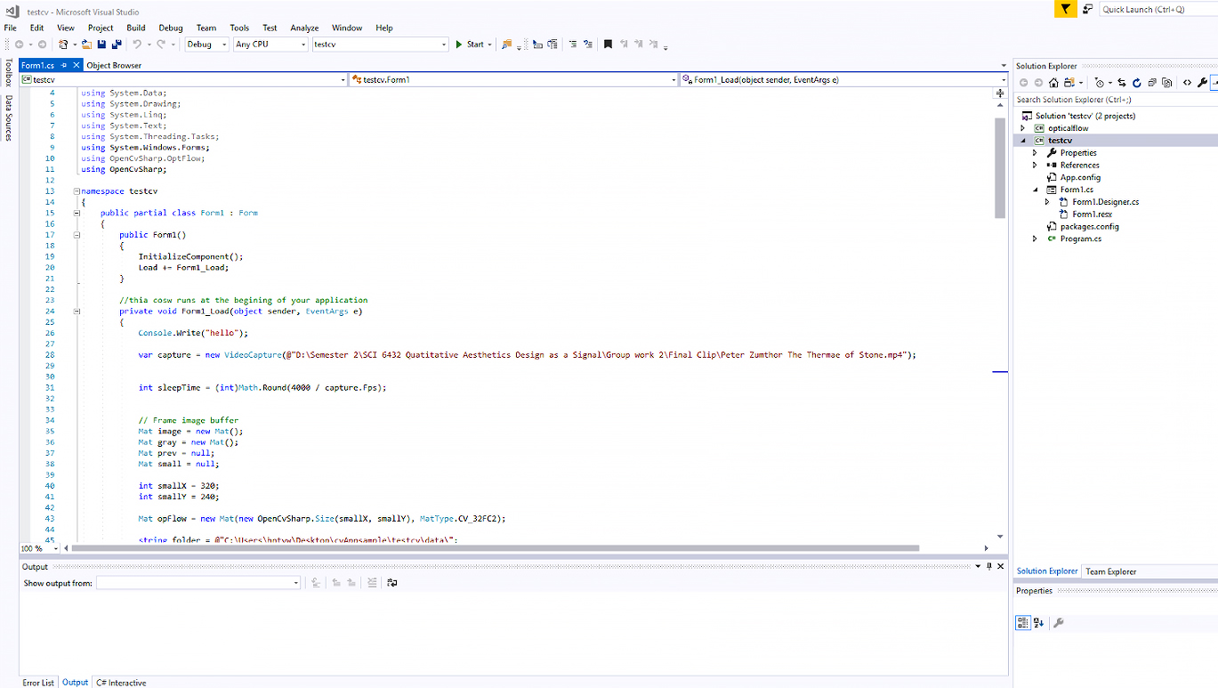Expand the Program.cs tree node
The width and height of the screenshot is (1218, 688).
[x=1035, y=239]
